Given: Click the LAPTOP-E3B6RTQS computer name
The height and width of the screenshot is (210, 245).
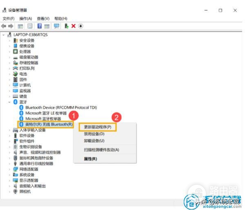Looking at the screenshot, I should pos(31,35).
